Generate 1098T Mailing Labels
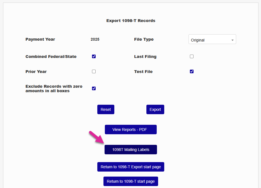 pyautogui.click(x=130, y=150)
